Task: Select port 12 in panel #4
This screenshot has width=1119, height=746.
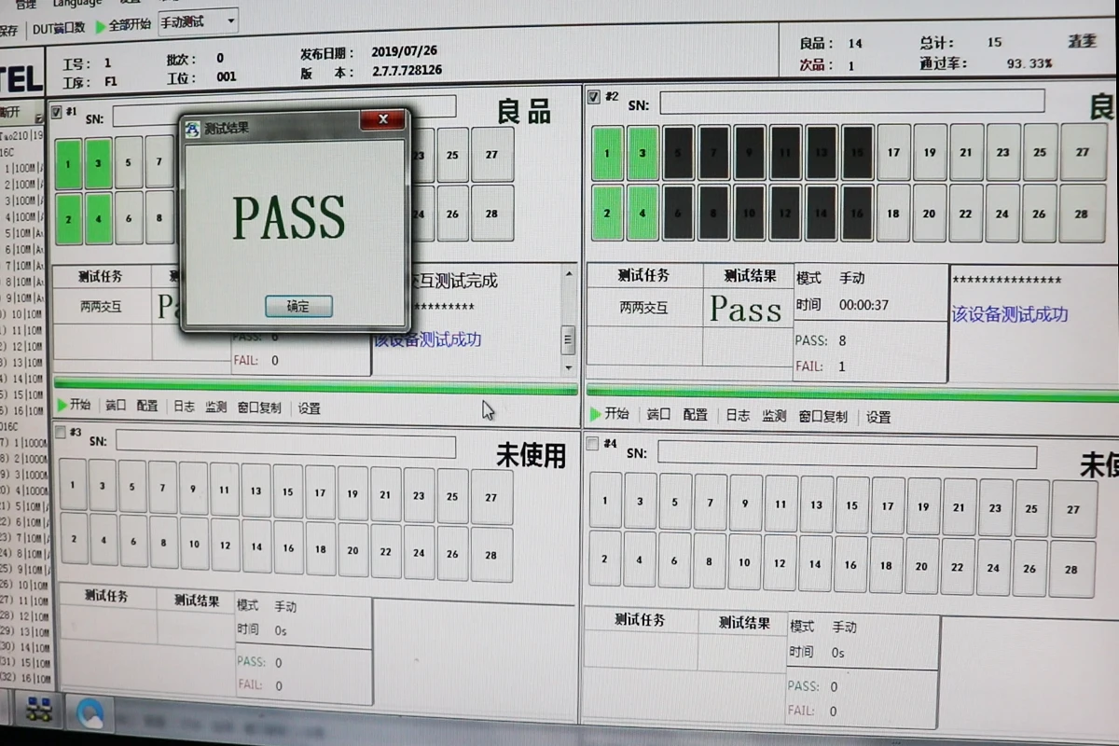Action: [780, 562]
